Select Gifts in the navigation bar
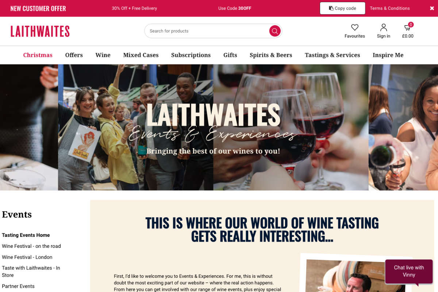This screenshot has width=438, height=292. coord(230,55)
